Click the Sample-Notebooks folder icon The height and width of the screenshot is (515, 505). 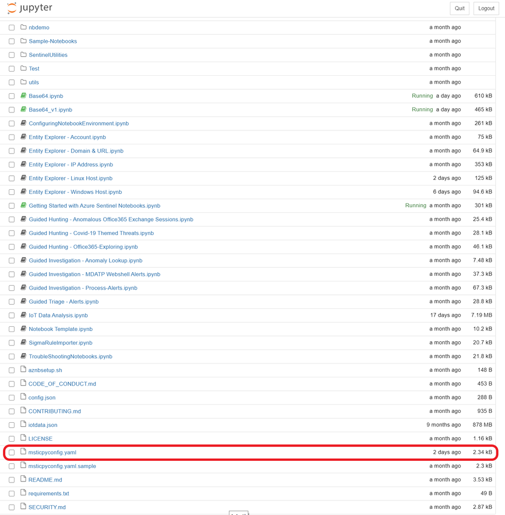(x=23, y=41)
